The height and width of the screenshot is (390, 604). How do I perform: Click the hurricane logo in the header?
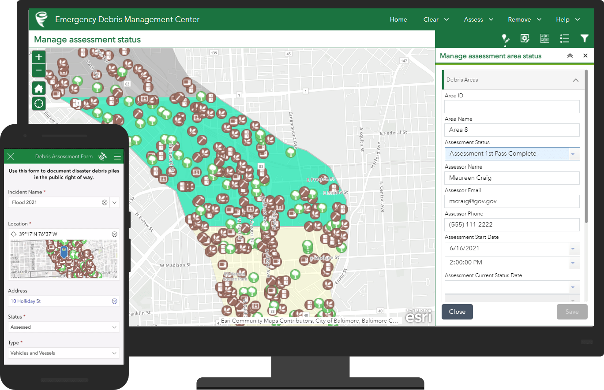pyautogui.click(x=41, y=19)
